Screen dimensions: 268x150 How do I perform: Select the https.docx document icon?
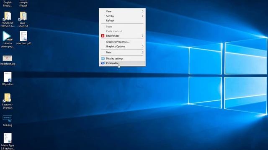click(8, 77)
